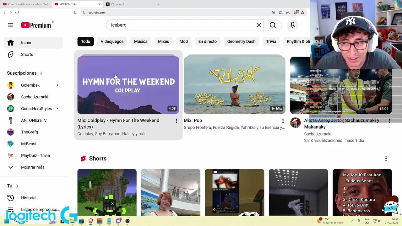Open TheGrefg subscription
This screenshot has width=402, height=226.
coord(33,132)
